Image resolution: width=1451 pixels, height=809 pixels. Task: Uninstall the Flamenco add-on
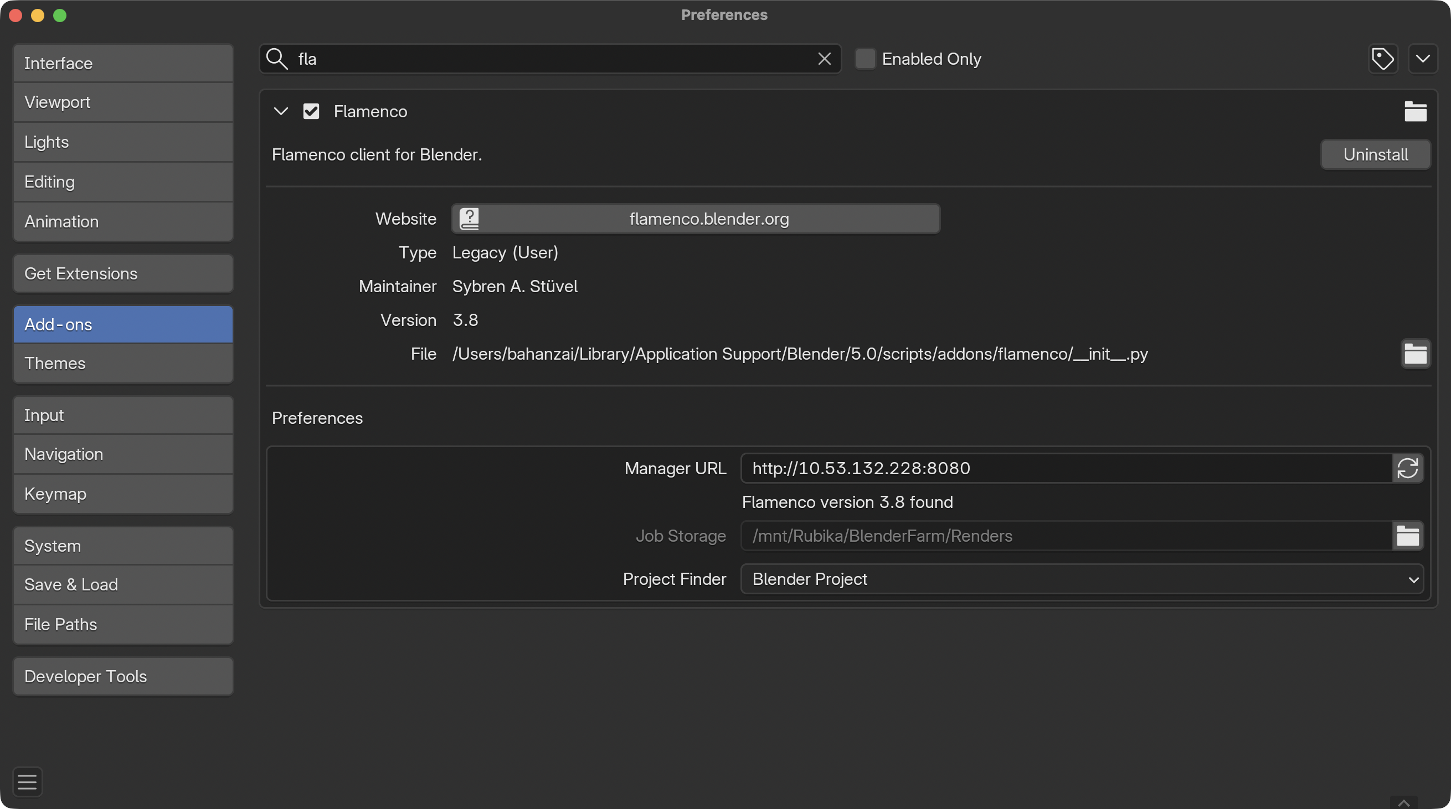point(1375,154)
